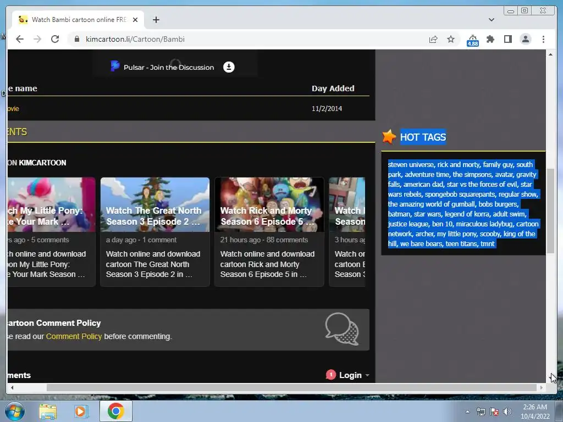Open the Chrome profile avatar
Image resolution: width=563 pixels, height=422 pixels.
(526, 39)
